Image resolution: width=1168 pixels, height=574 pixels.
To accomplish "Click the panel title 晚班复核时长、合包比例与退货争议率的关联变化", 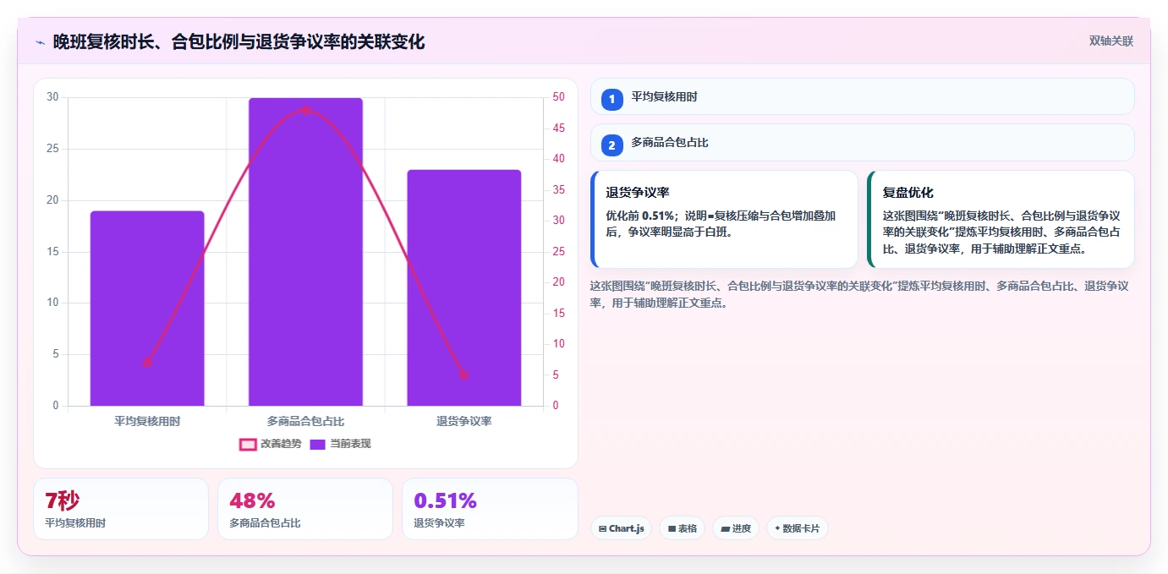I will 239,41.
